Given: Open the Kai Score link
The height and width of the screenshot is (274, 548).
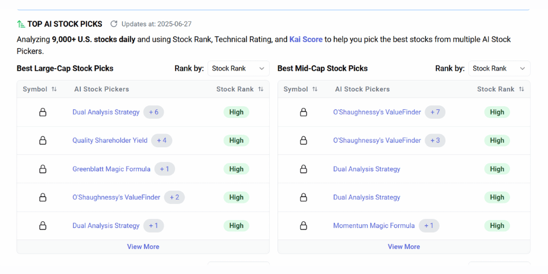Looking at the screenshot, I should pyautogui.click(x=306, y=40).
